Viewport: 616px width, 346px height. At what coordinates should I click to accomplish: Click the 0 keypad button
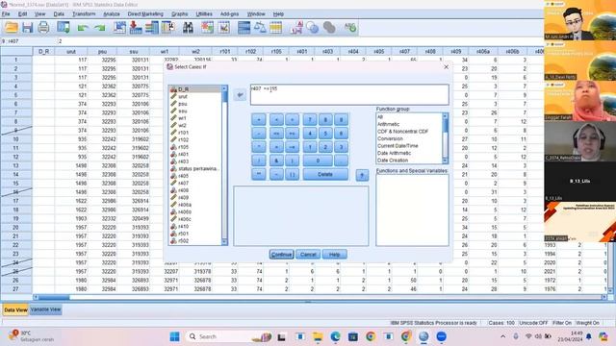click(318, 161)
